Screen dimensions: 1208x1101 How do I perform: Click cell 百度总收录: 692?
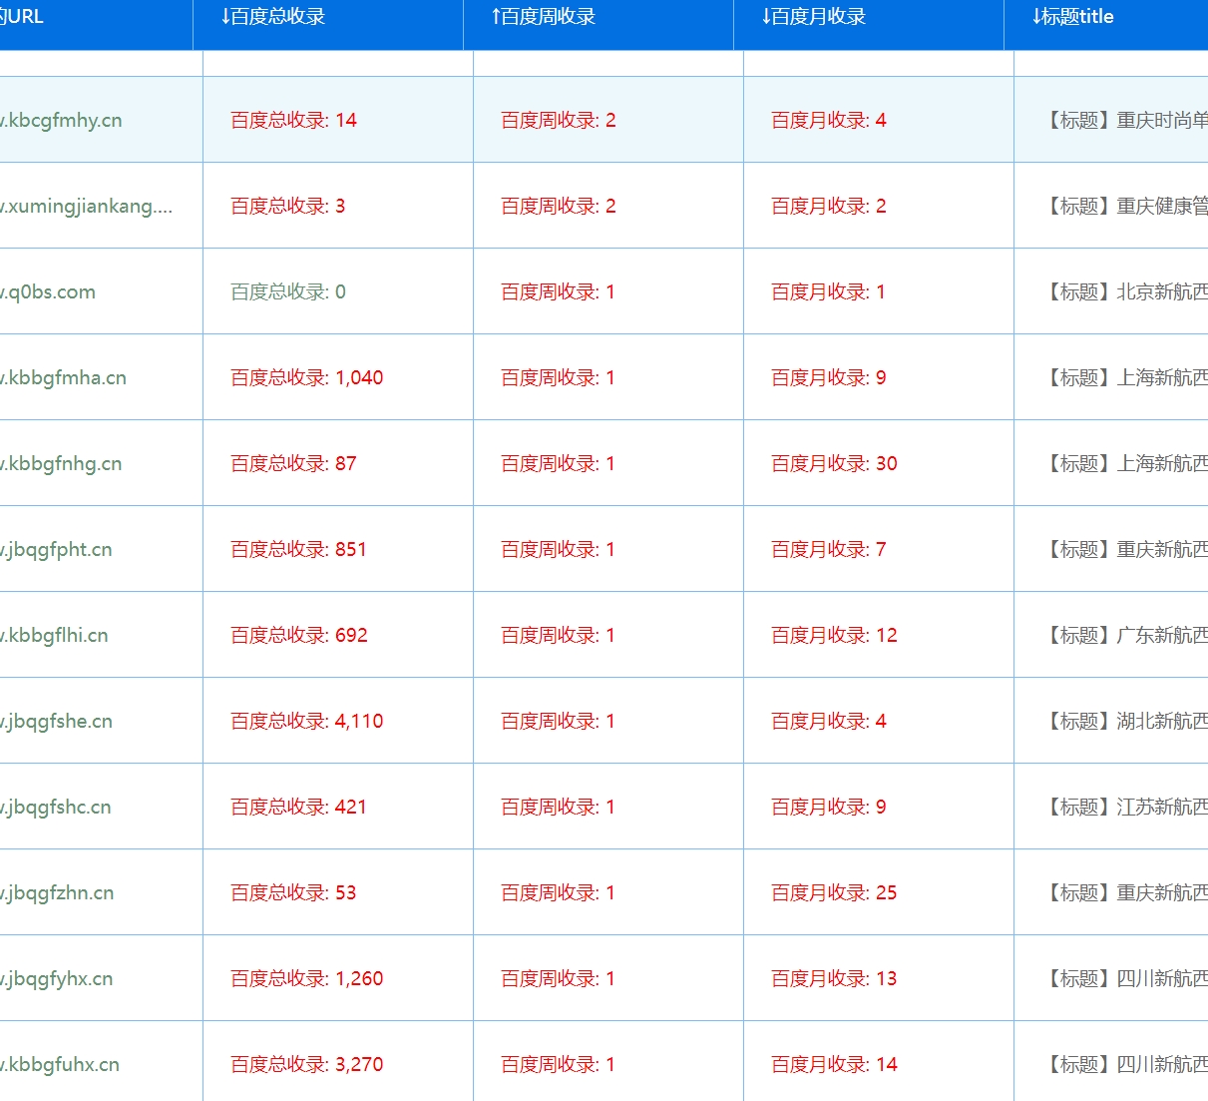pyautogui.click(x=299, y=635)
